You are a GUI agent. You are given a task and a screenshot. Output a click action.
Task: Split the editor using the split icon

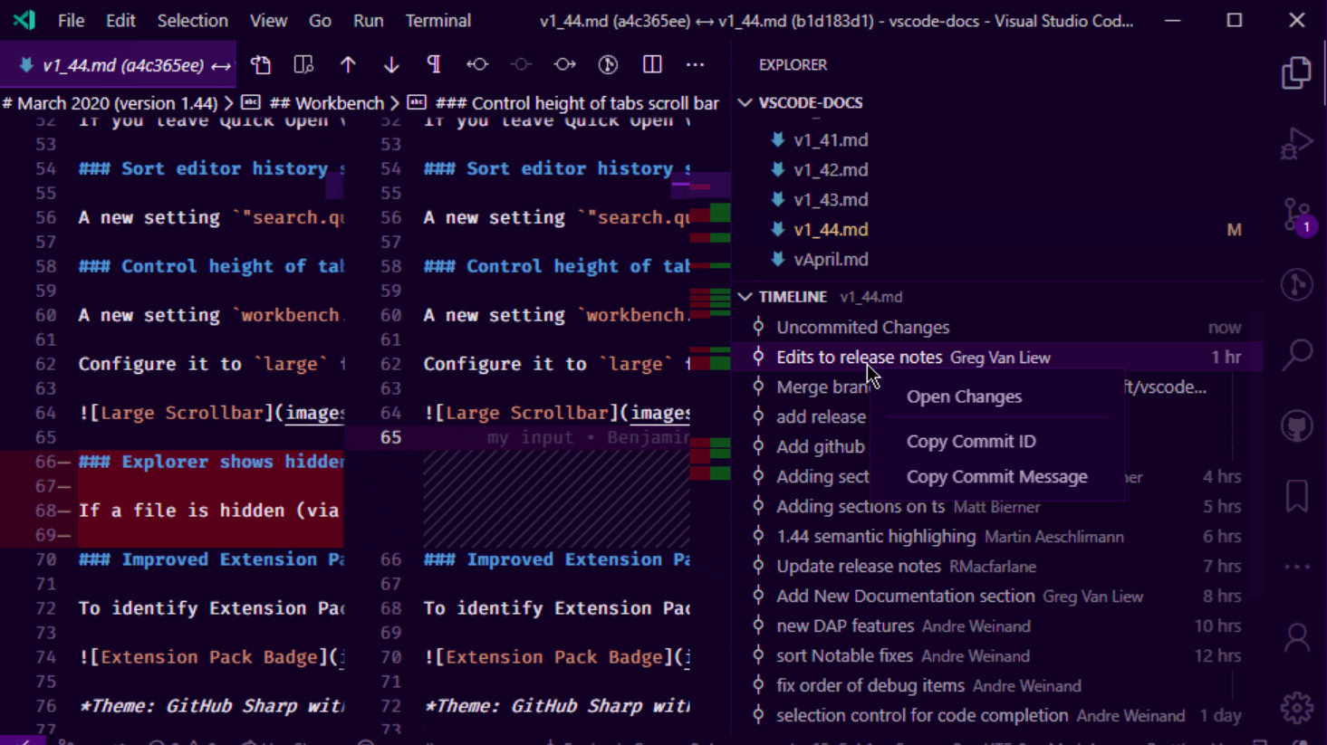click(650, 64)
